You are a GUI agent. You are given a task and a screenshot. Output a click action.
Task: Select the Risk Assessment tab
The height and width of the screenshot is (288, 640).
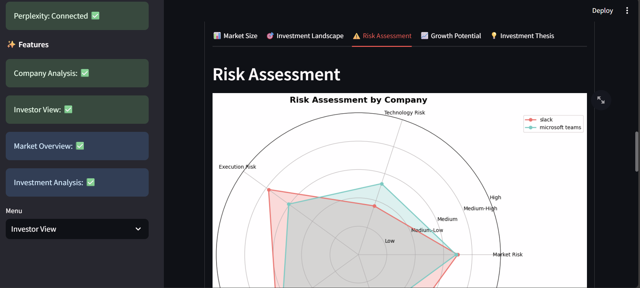(382, 36)
